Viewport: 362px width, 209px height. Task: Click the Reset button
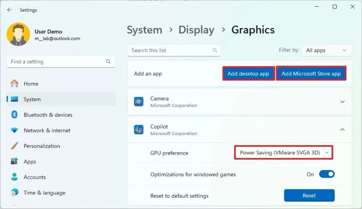click(x=309, y=195)
